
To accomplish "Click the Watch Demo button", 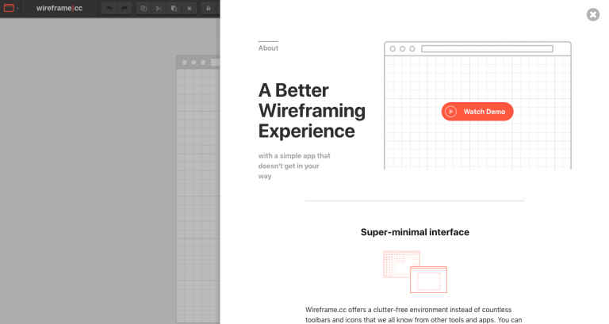I will 477,112.
